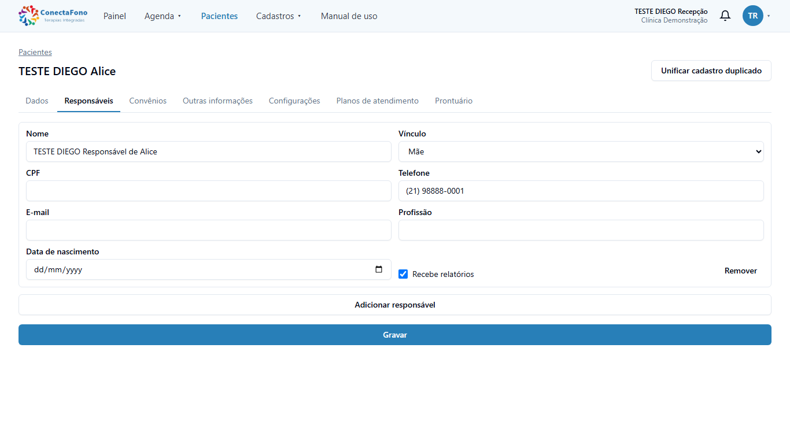Open the notifications bell

pyautogui.click(x=725, y=16)
